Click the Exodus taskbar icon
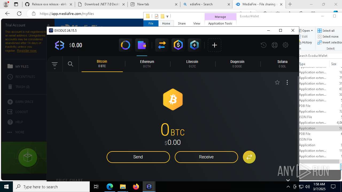Screen dimensions: 342x192 [149, 187]
